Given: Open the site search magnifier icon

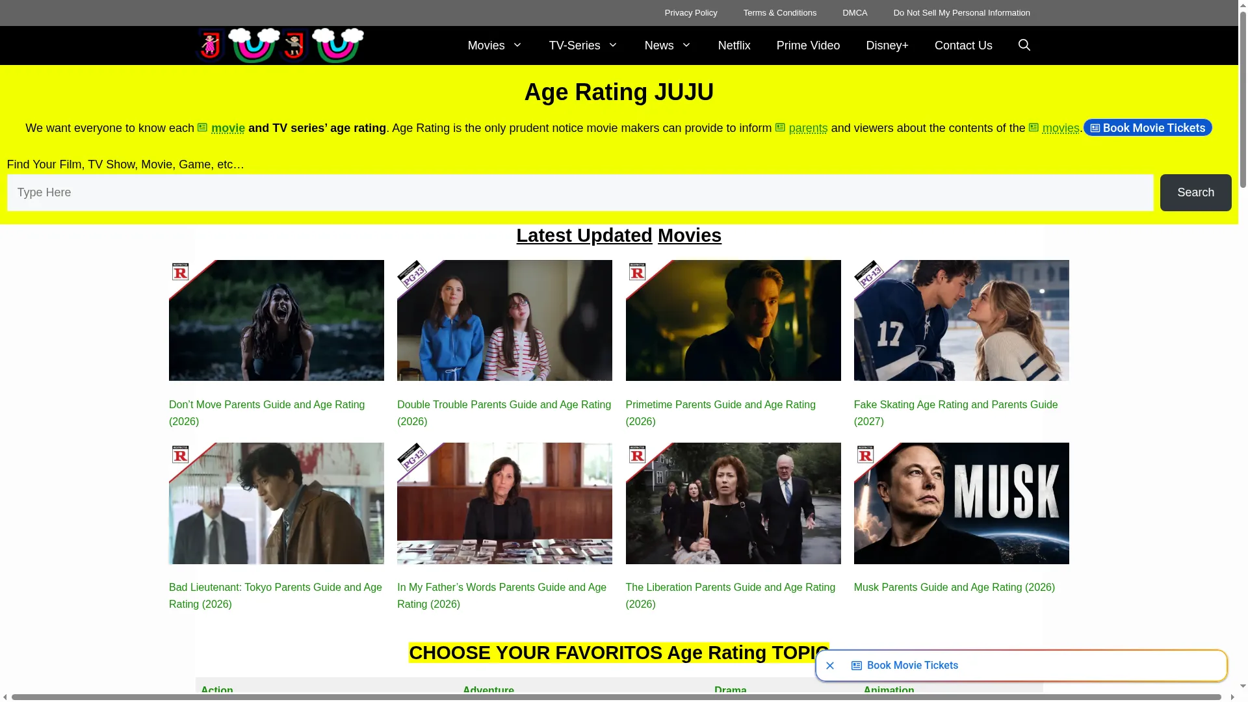Looking at the screenshot, I should 1024,45.
